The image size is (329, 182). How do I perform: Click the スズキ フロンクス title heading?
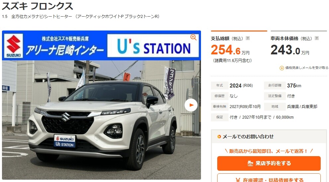coord(37,6)
